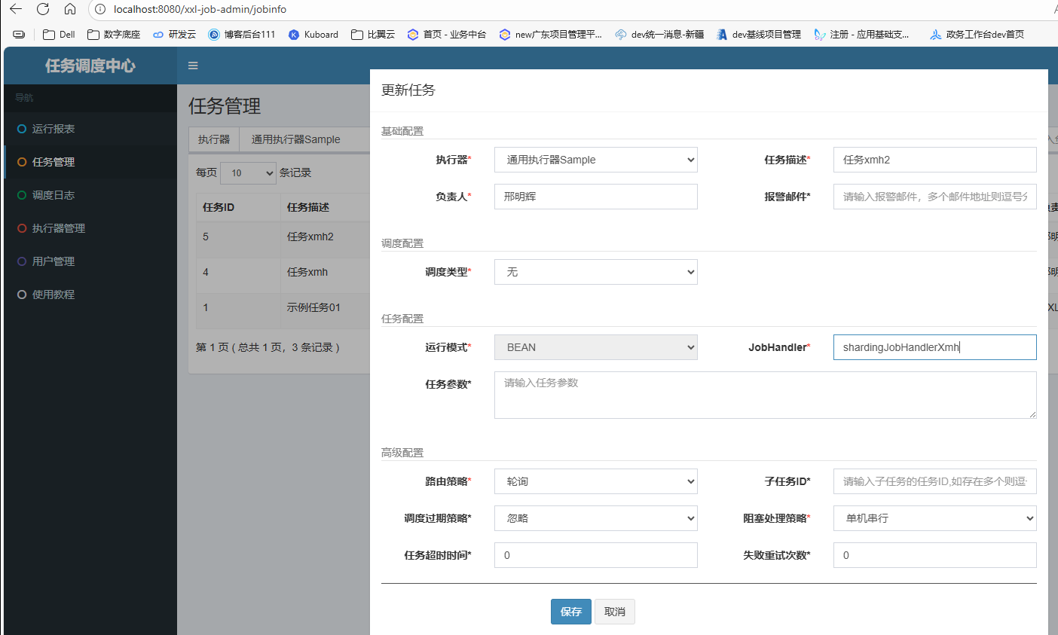The width and height of the screenshot is (1058, 635).
Task: Open the dev基线项目管理 bookmark
Action: click(x=759, y=34)
